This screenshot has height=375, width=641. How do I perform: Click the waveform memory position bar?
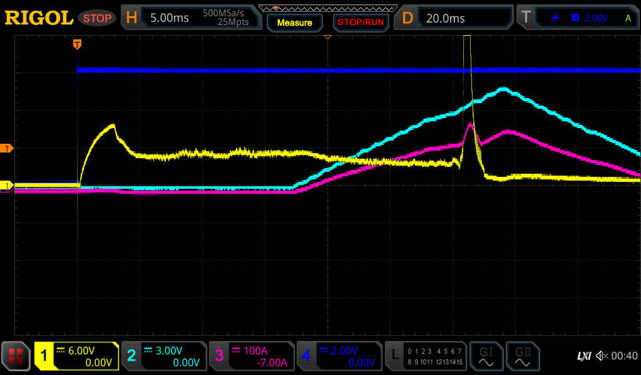(x=327, y=8)
